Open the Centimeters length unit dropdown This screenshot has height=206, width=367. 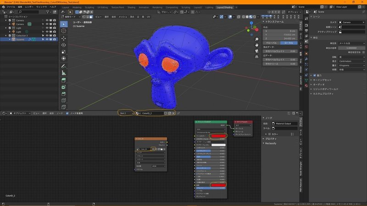[351, 61]
